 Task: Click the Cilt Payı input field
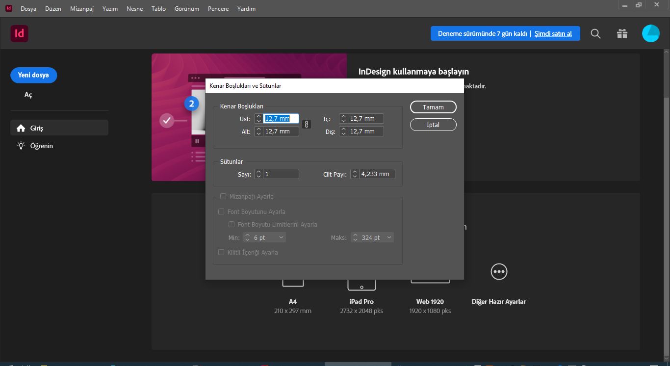(377, 174)
